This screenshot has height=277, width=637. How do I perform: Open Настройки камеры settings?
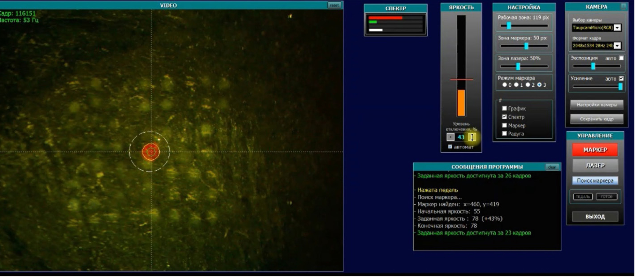point(596,105)
